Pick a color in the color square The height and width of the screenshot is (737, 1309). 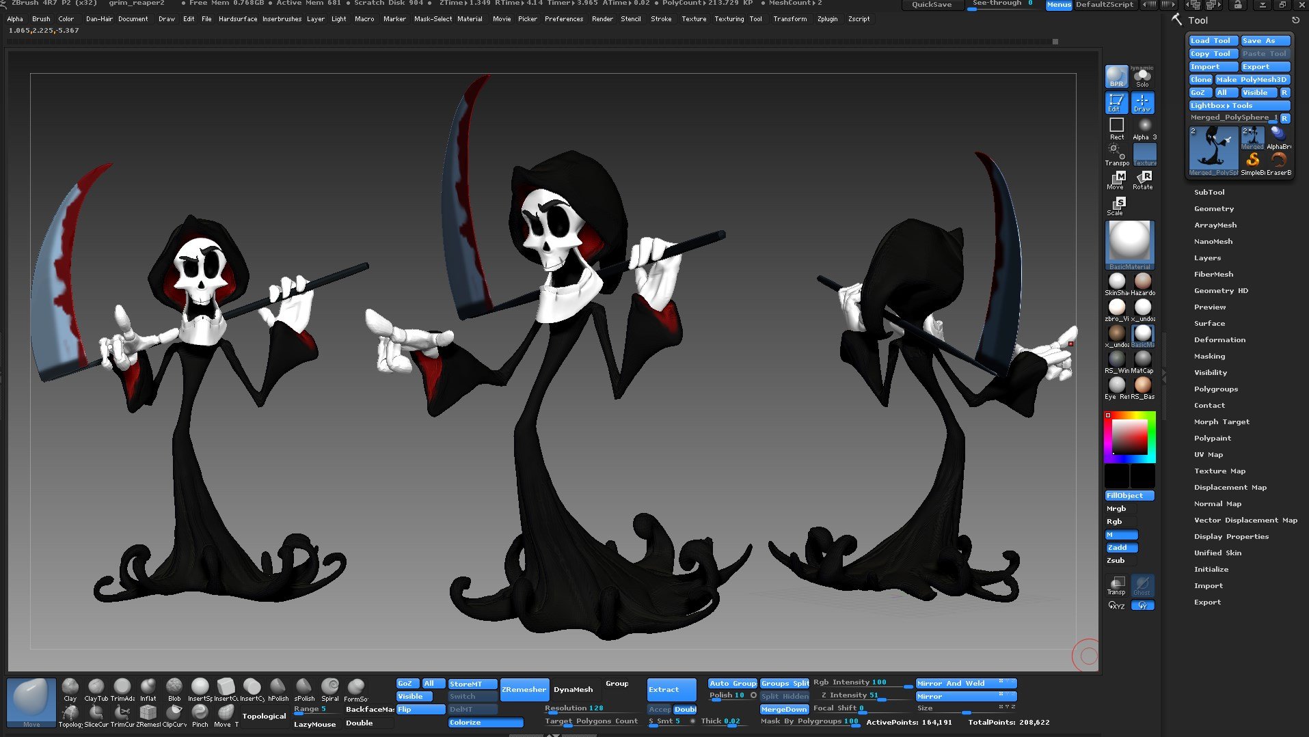(x=1129, y=437)
